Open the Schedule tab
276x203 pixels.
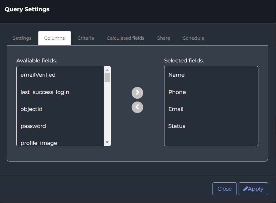[x=193, y=38]
